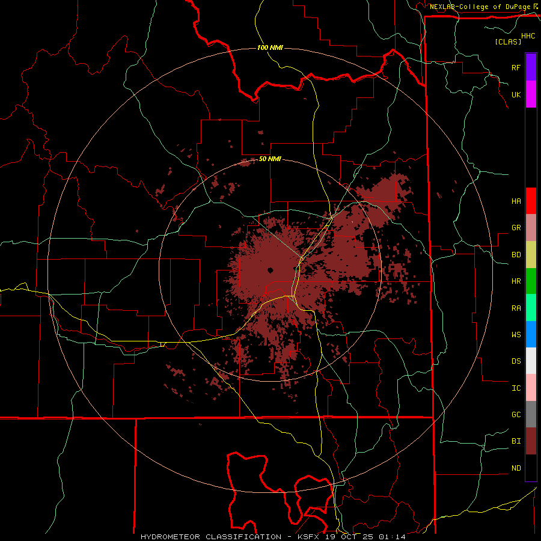This screenshot has width=541, height=541.
Task: Click the GR legend label
Action: 516,228
